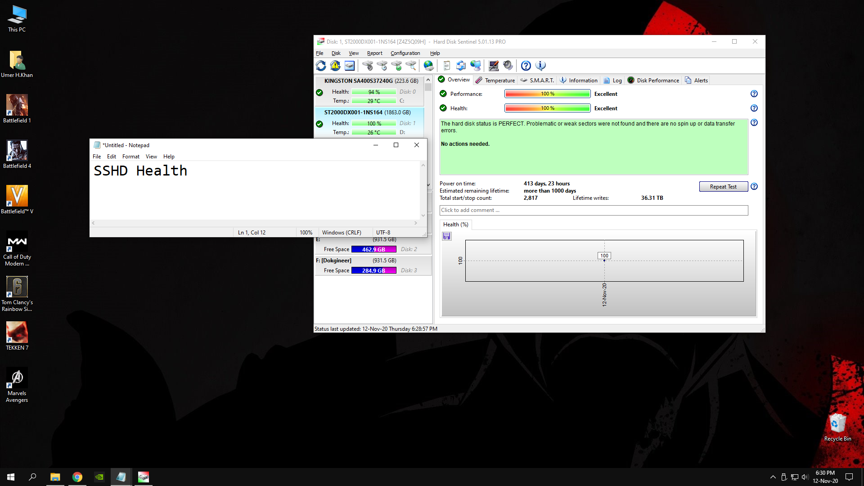Open the Action Center notifications icon
The width and height of the screenshot is (864, 486).
[x=849, y=477]
